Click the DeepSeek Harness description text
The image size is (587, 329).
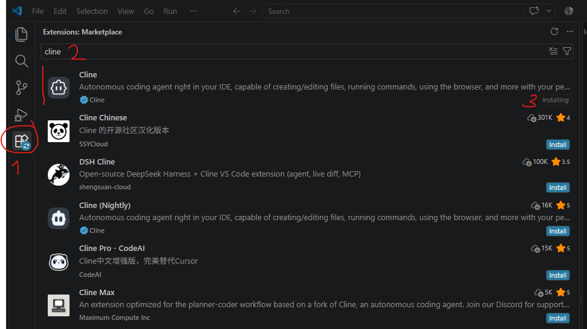220,174
